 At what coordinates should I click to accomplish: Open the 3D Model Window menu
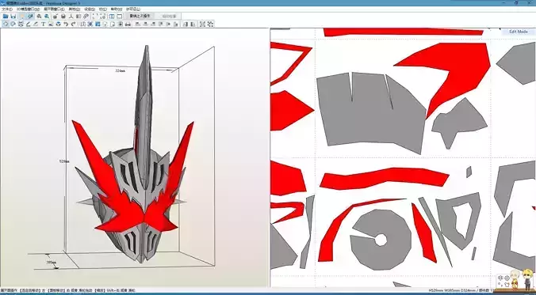coord(28,9)
